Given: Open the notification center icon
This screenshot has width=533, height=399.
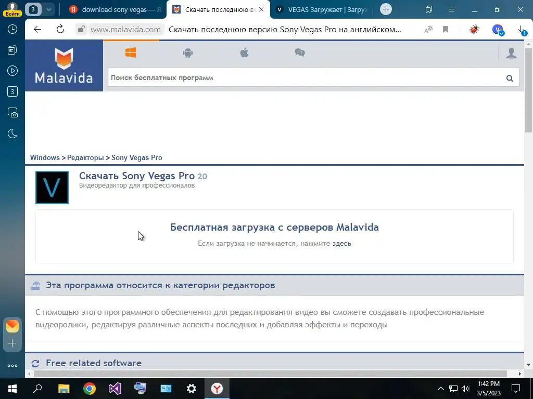Looking at the screenshot, I should point(516,389).
